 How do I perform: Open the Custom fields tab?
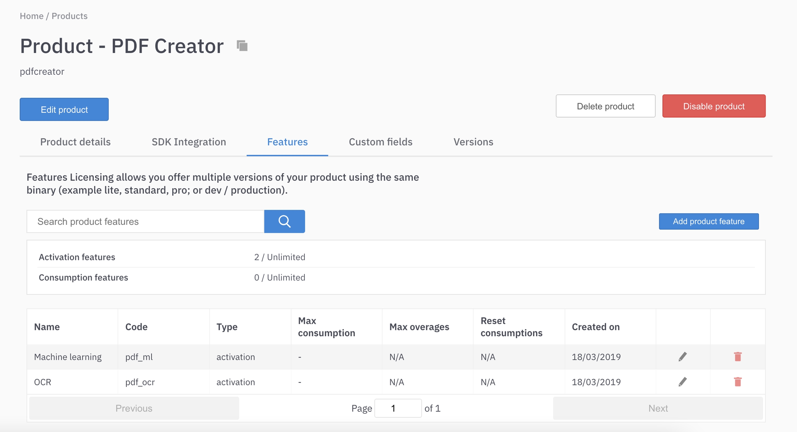(381, 142)
